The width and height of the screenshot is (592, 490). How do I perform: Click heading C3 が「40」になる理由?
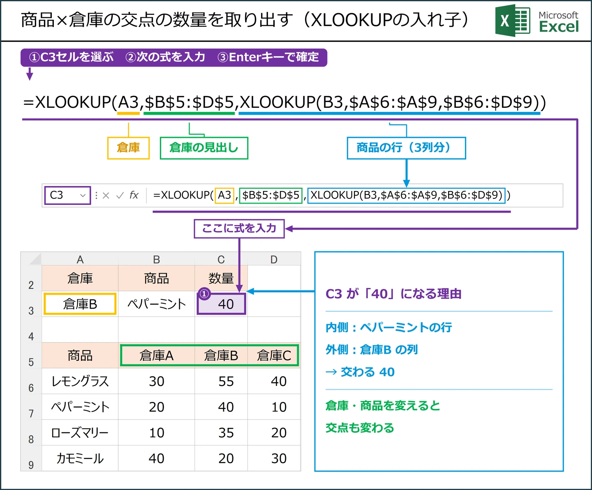coord(393,294)
